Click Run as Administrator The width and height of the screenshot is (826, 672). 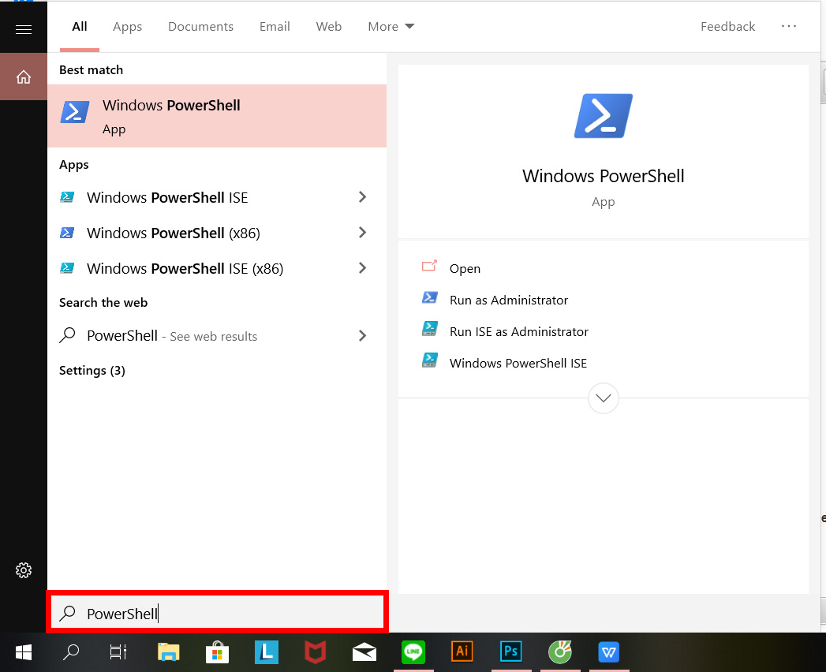(508, 300)
